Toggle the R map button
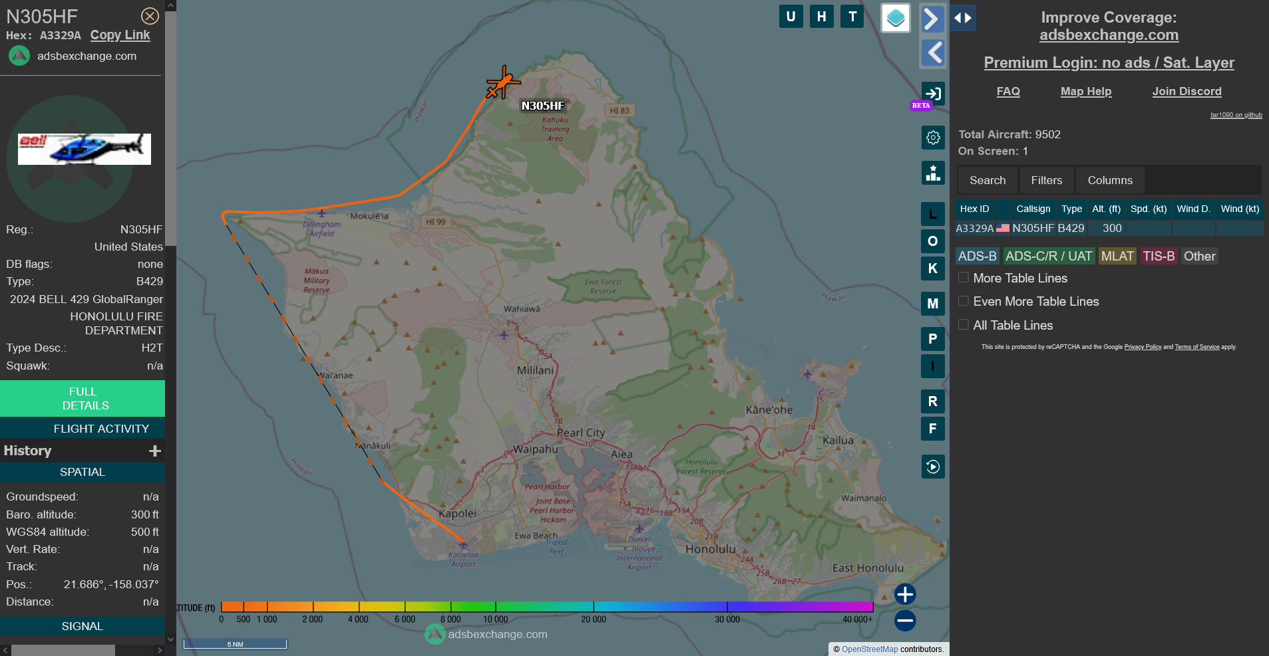 tap(933, 401)
